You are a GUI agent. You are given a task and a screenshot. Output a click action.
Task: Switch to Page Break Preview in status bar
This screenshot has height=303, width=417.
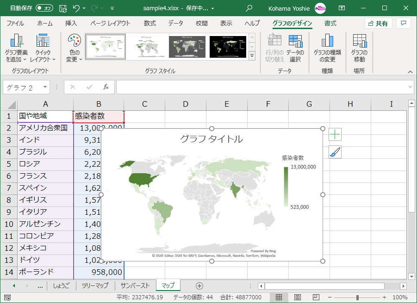point(316,297)
